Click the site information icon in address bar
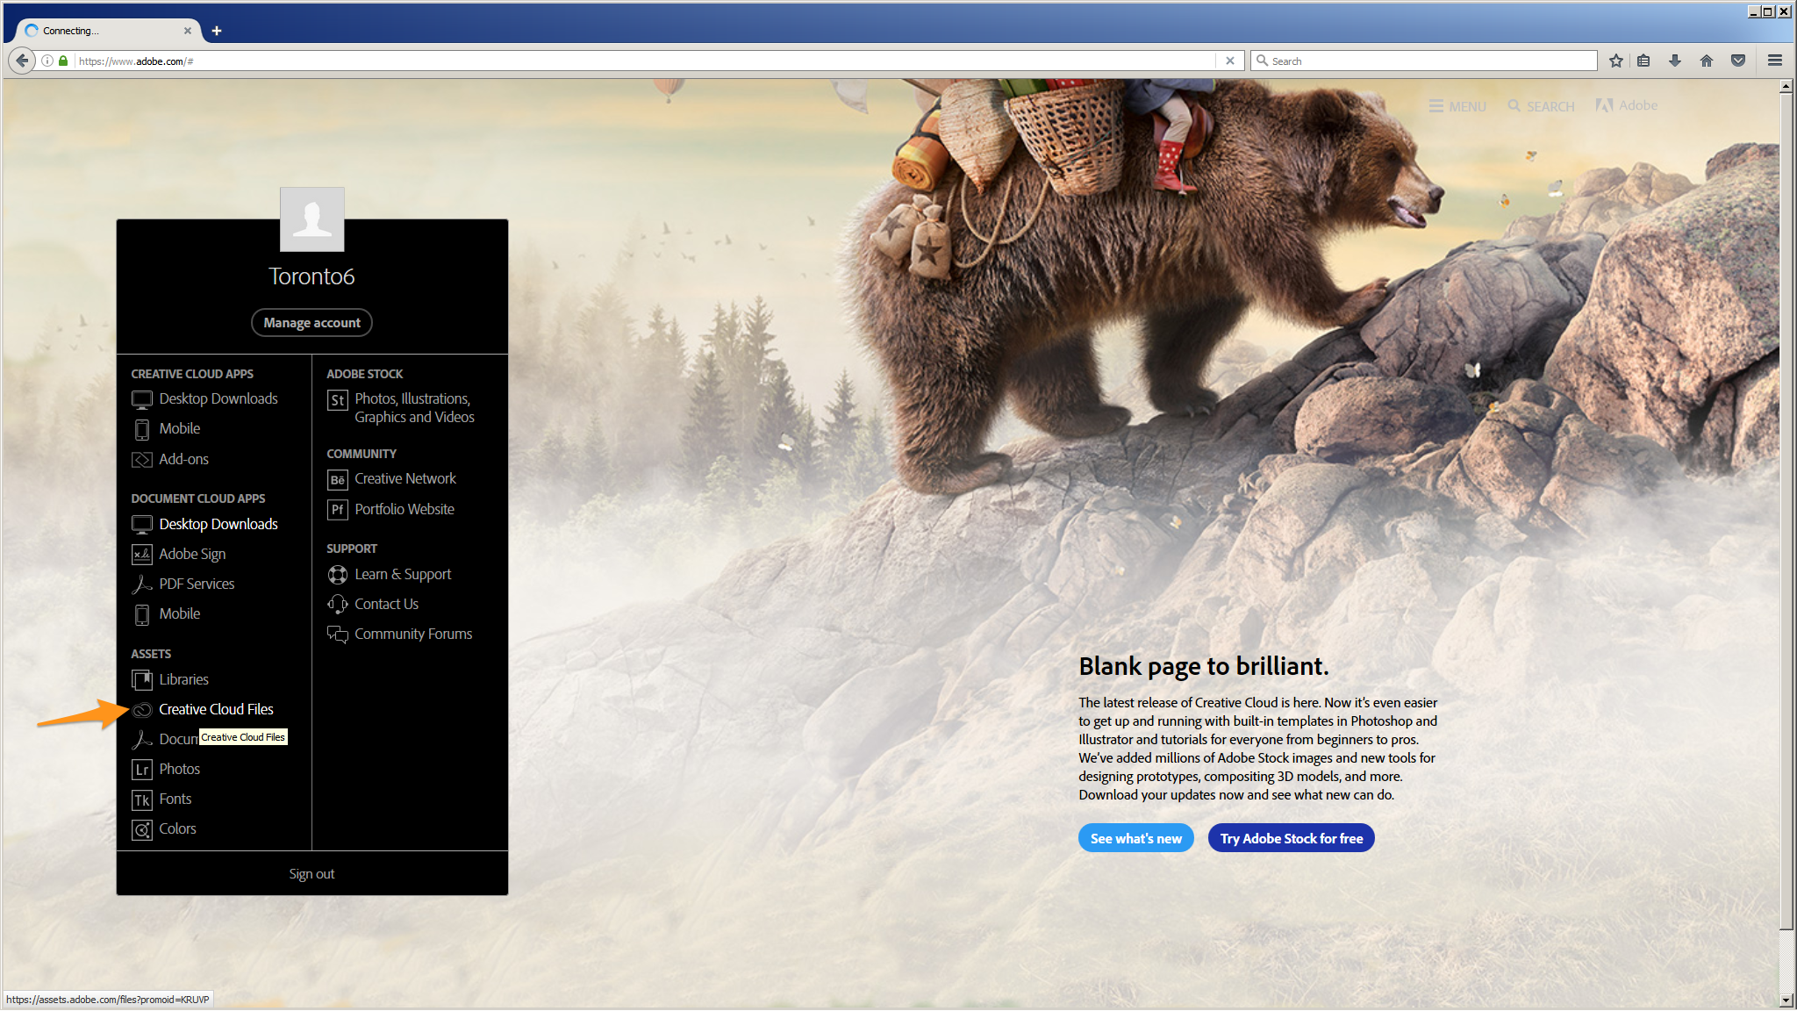 (47, 61)
